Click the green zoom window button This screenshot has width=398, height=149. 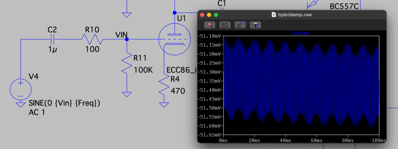tap(216, 15)
